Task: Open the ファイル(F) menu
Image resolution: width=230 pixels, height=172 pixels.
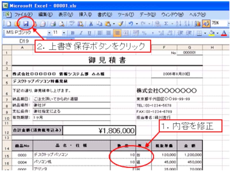Action: [x=24, y=15]
